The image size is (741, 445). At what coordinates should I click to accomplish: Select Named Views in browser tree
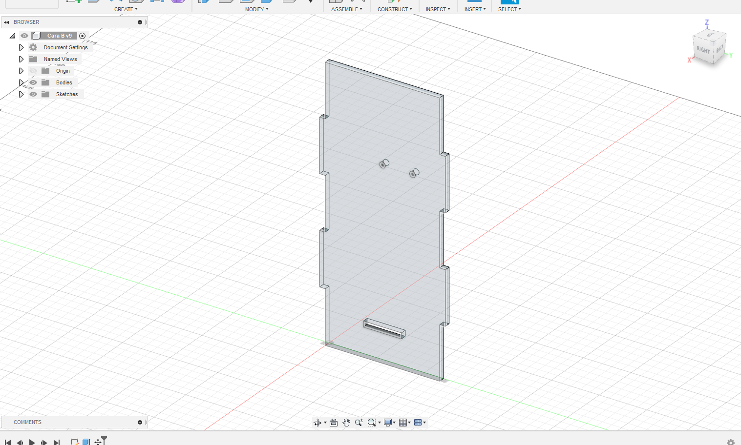(x=61, y=59)
